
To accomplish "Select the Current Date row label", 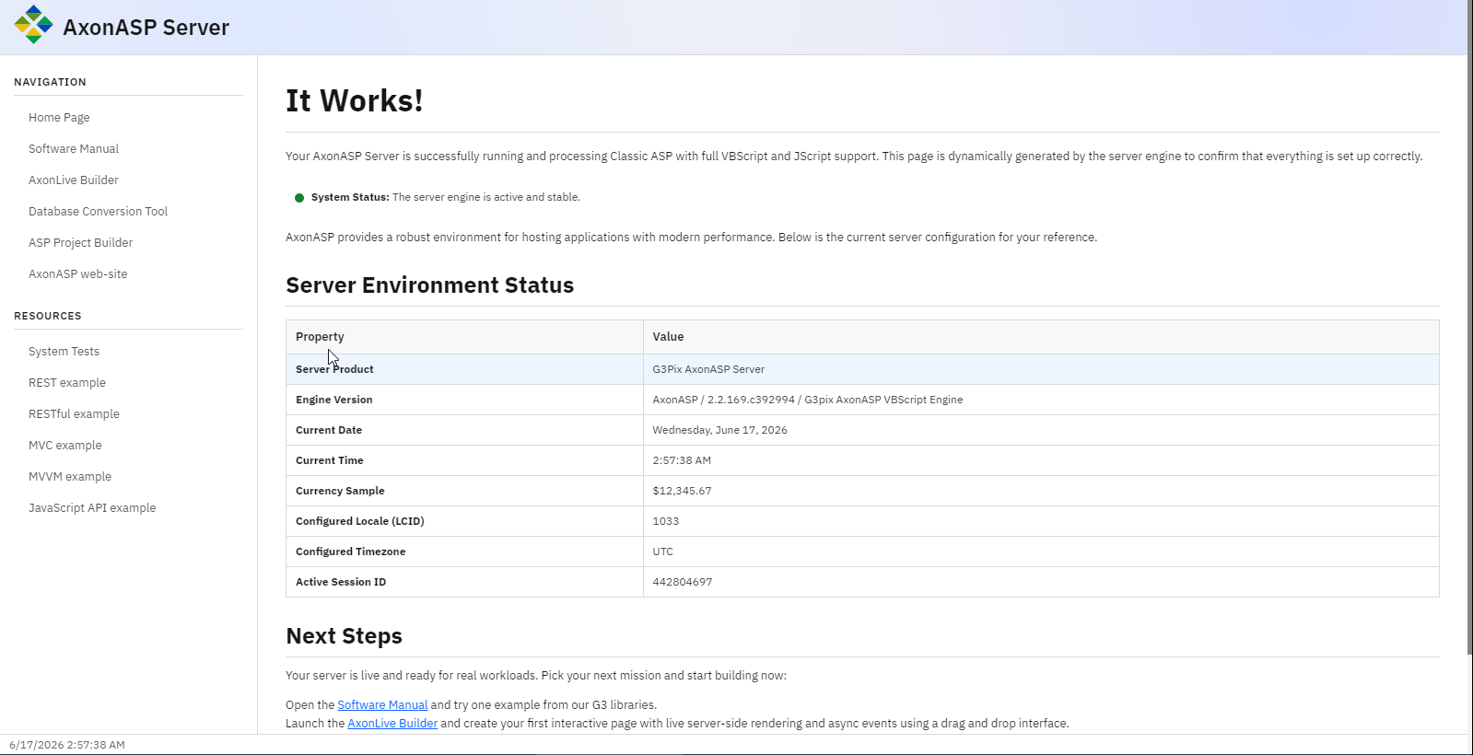I will click(x=329, y=430).
